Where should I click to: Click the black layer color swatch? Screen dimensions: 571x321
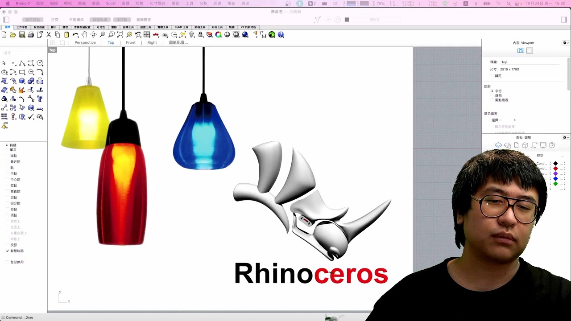tap(555, 164)
